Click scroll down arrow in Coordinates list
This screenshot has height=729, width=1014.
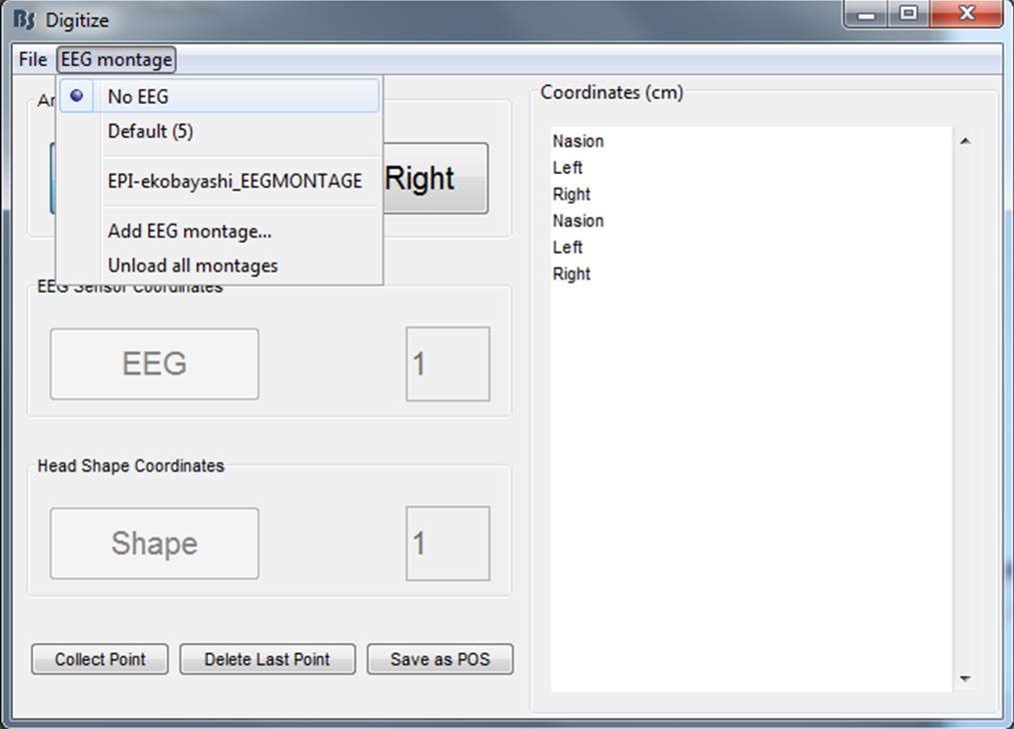[965, 678]
